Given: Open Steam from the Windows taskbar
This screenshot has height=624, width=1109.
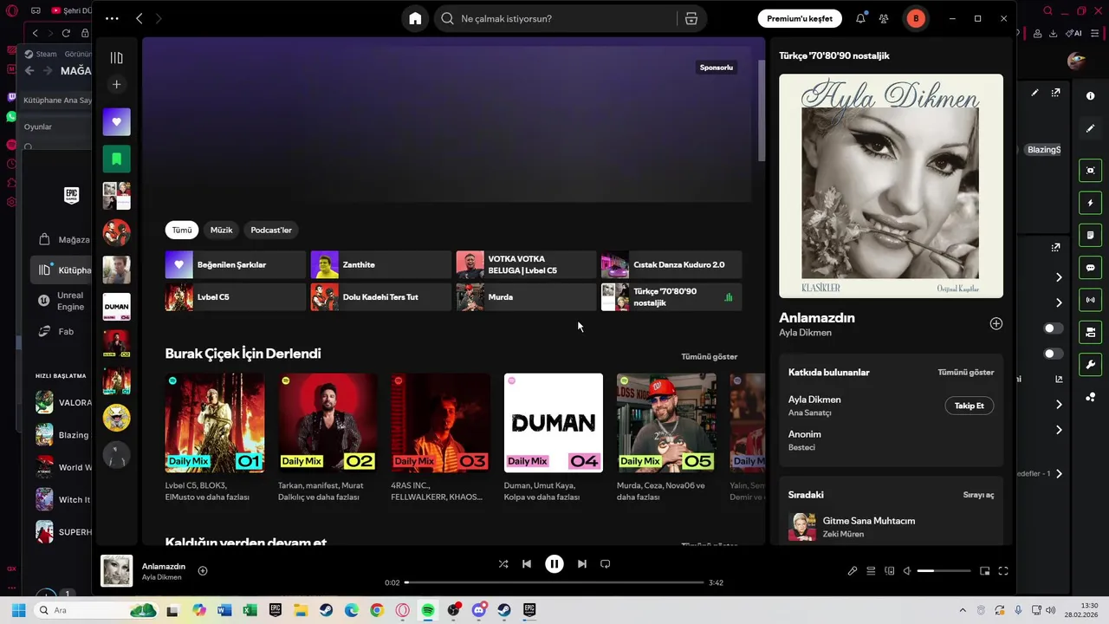Looking at the screenshot, I should click(x=326, y=610).
